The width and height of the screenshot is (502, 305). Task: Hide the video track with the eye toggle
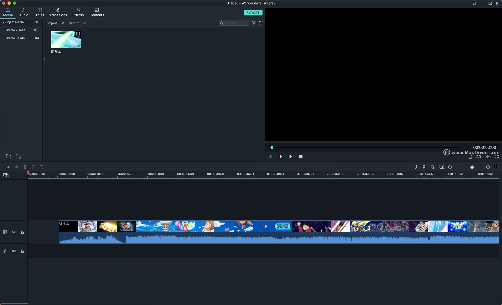point(14,232)
